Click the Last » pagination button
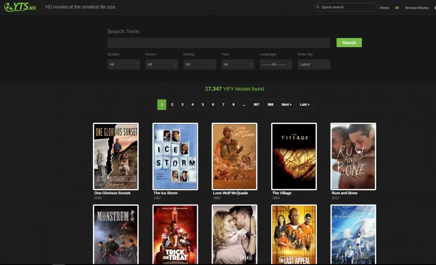This screenshot has width=436, height=265. pos(305,105)
